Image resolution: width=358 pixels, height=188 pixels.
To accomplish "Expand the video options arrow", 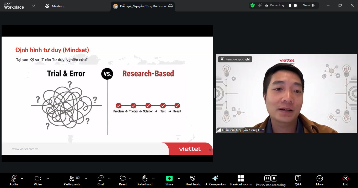I will coord(48,178).
